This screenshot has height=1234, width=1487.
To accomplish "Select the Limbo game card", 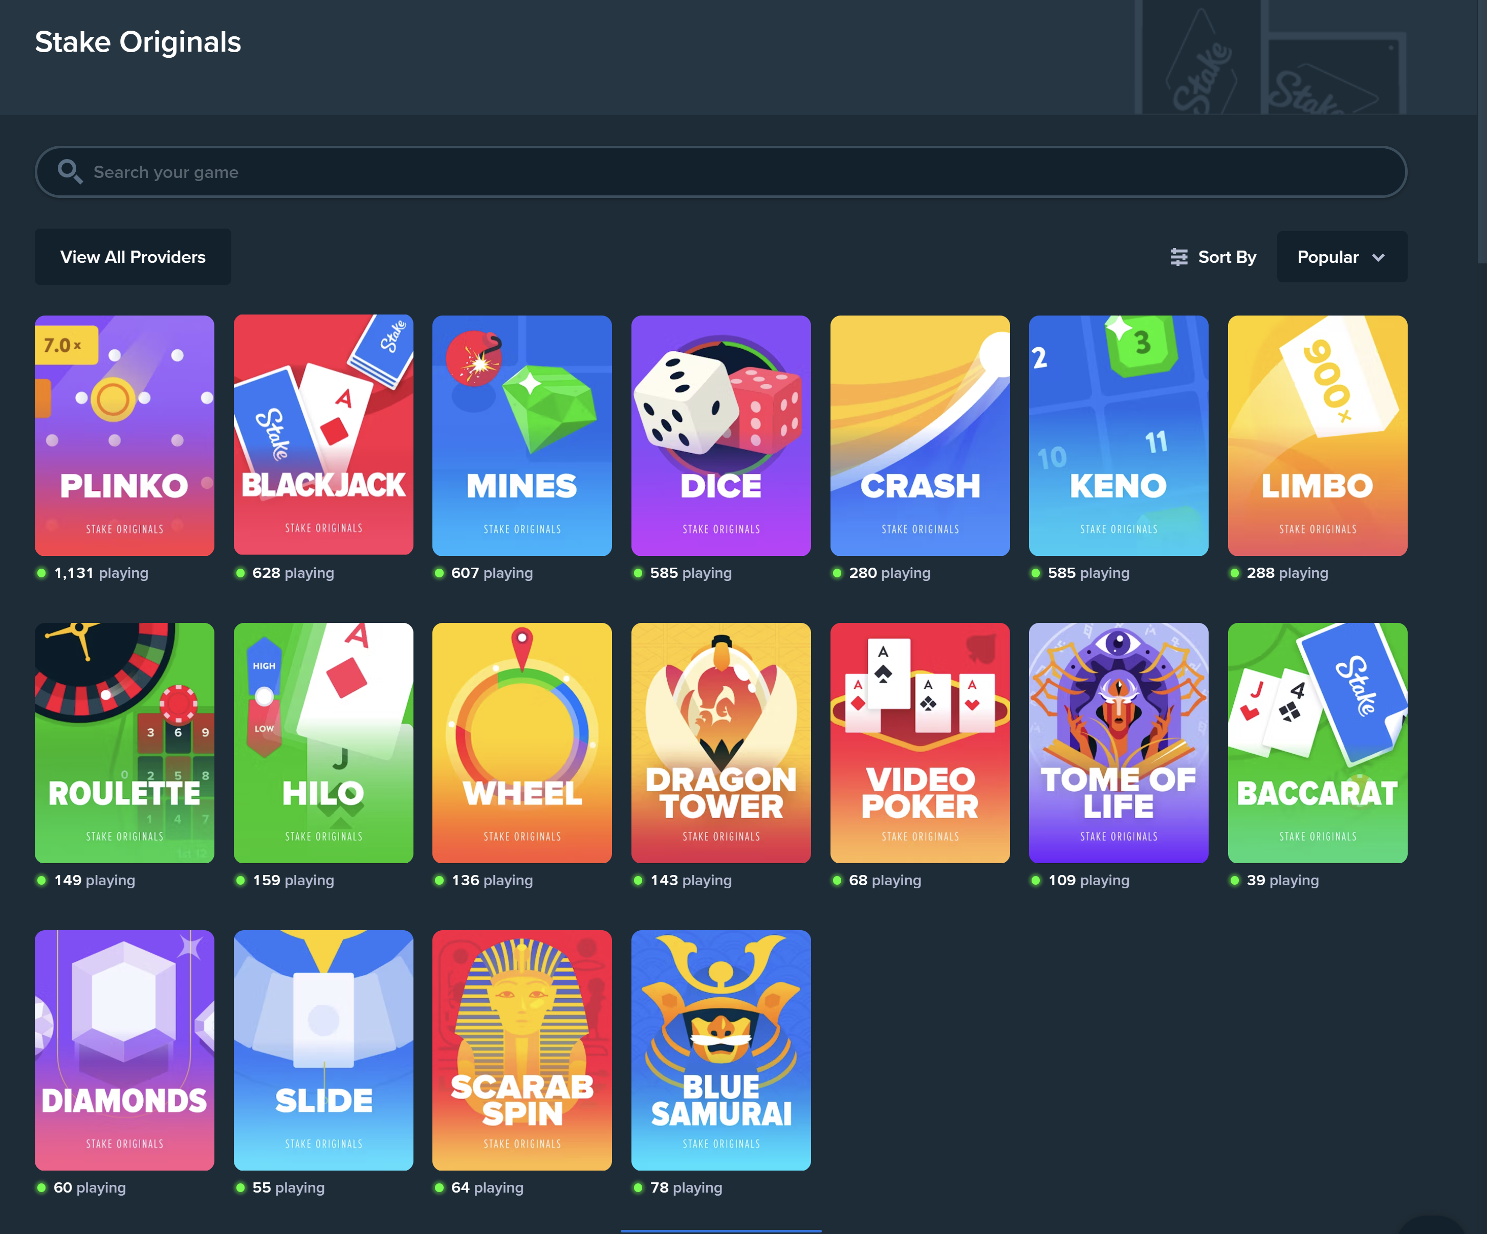I will (1318, 435).
